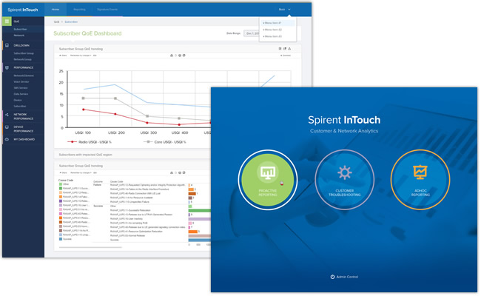Screen dimensions: 481x296
Task: Select Voice Service in the sidebar
Action: click(x=21, y=81)
